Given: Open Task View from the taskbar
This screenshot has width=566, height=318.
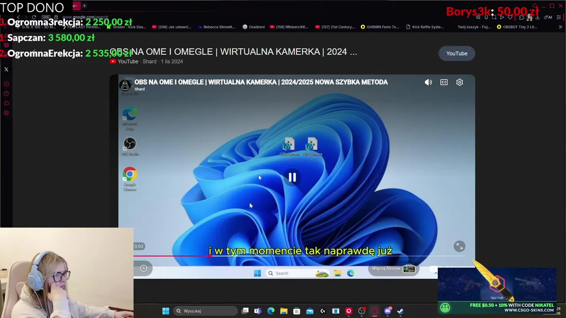Looking at the screenshot, I should coord(245,311).
